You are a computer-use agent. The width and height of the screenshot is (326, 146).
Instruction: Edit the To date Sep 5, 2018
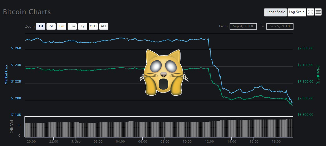(280, 26)
